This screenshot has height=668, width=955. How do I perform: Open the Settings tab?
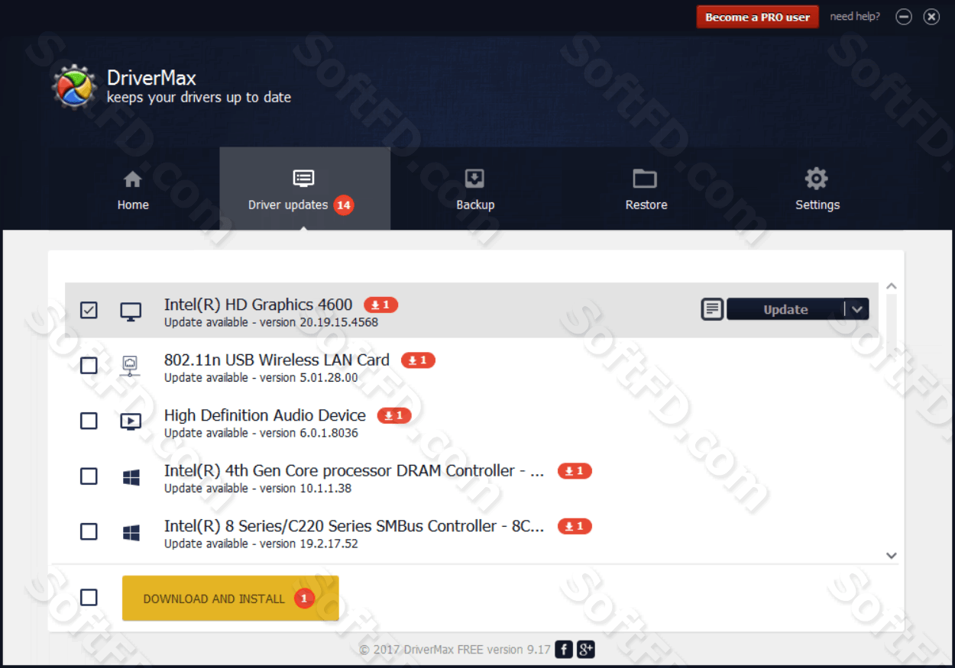point(817,189)
